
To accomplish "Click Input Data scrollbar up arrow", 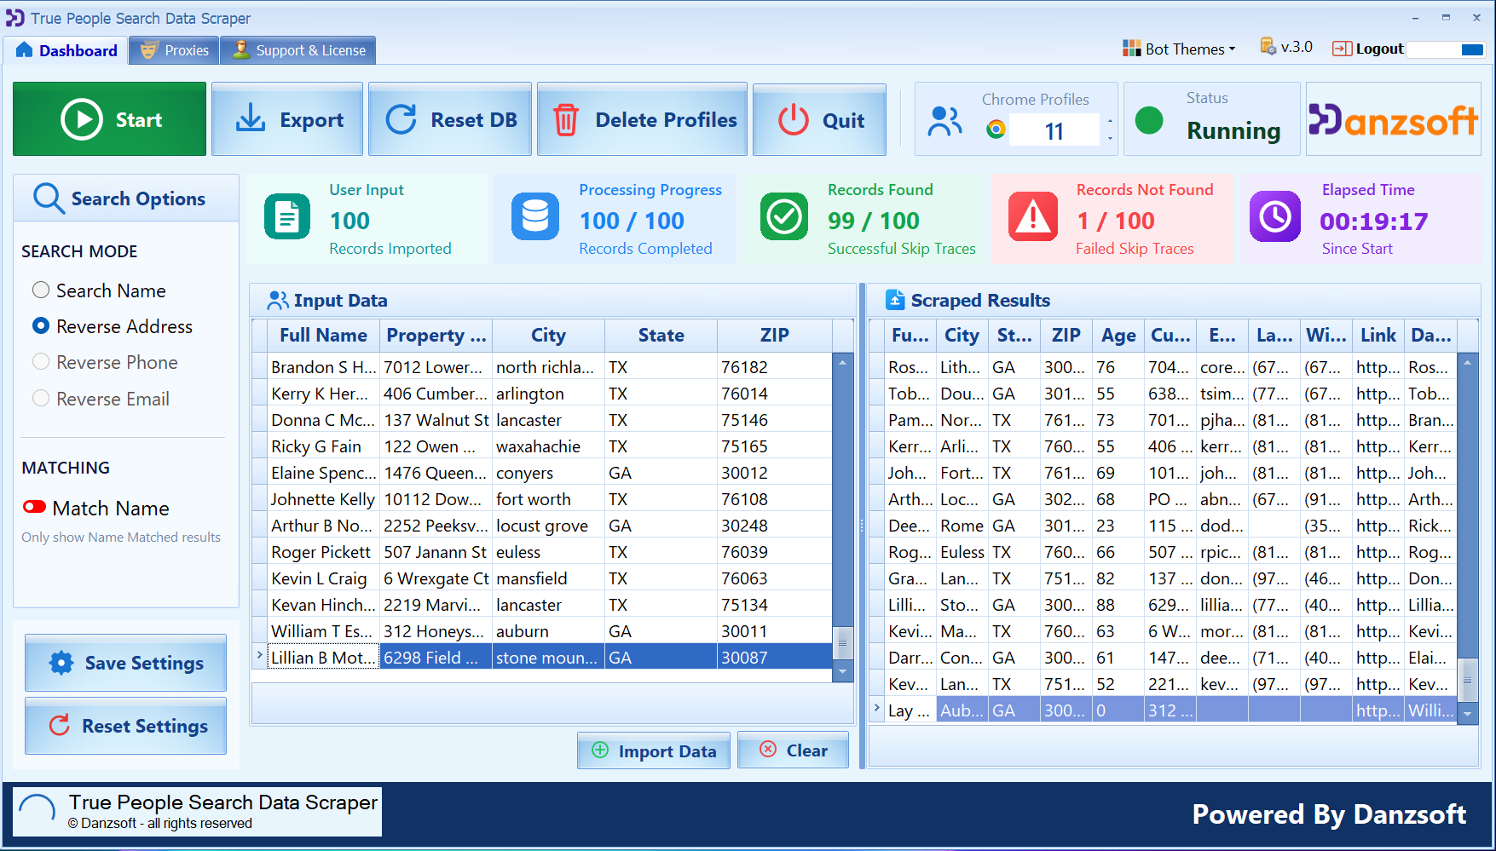I will (x=842, y=362).
